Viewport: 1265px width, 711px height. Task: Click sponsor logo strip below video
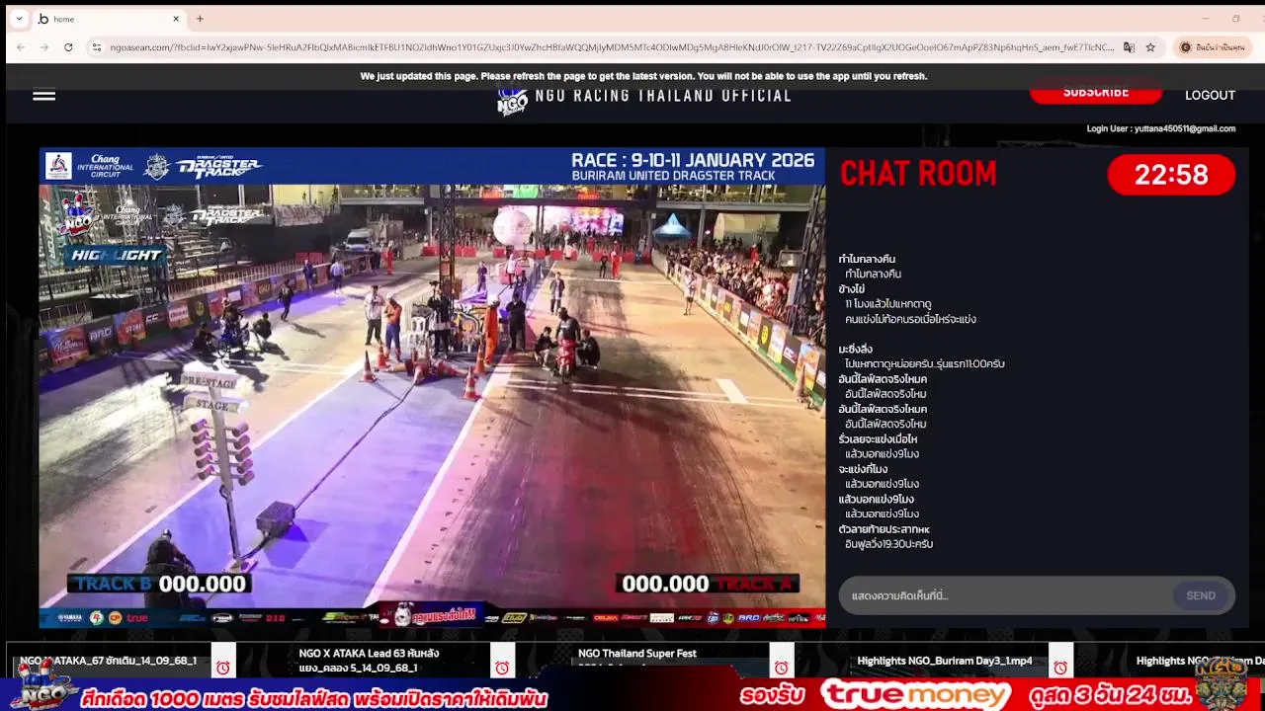[432, 618]
